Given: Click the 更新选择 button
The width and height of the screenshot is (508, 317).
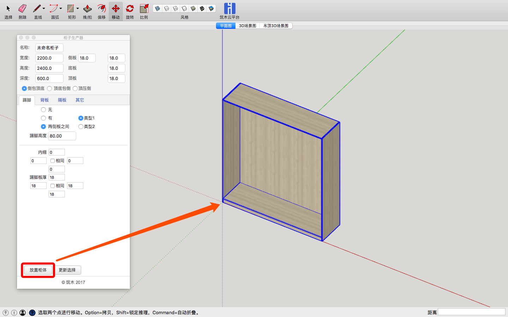Looking at the screenshot, I should coord(67,270).
